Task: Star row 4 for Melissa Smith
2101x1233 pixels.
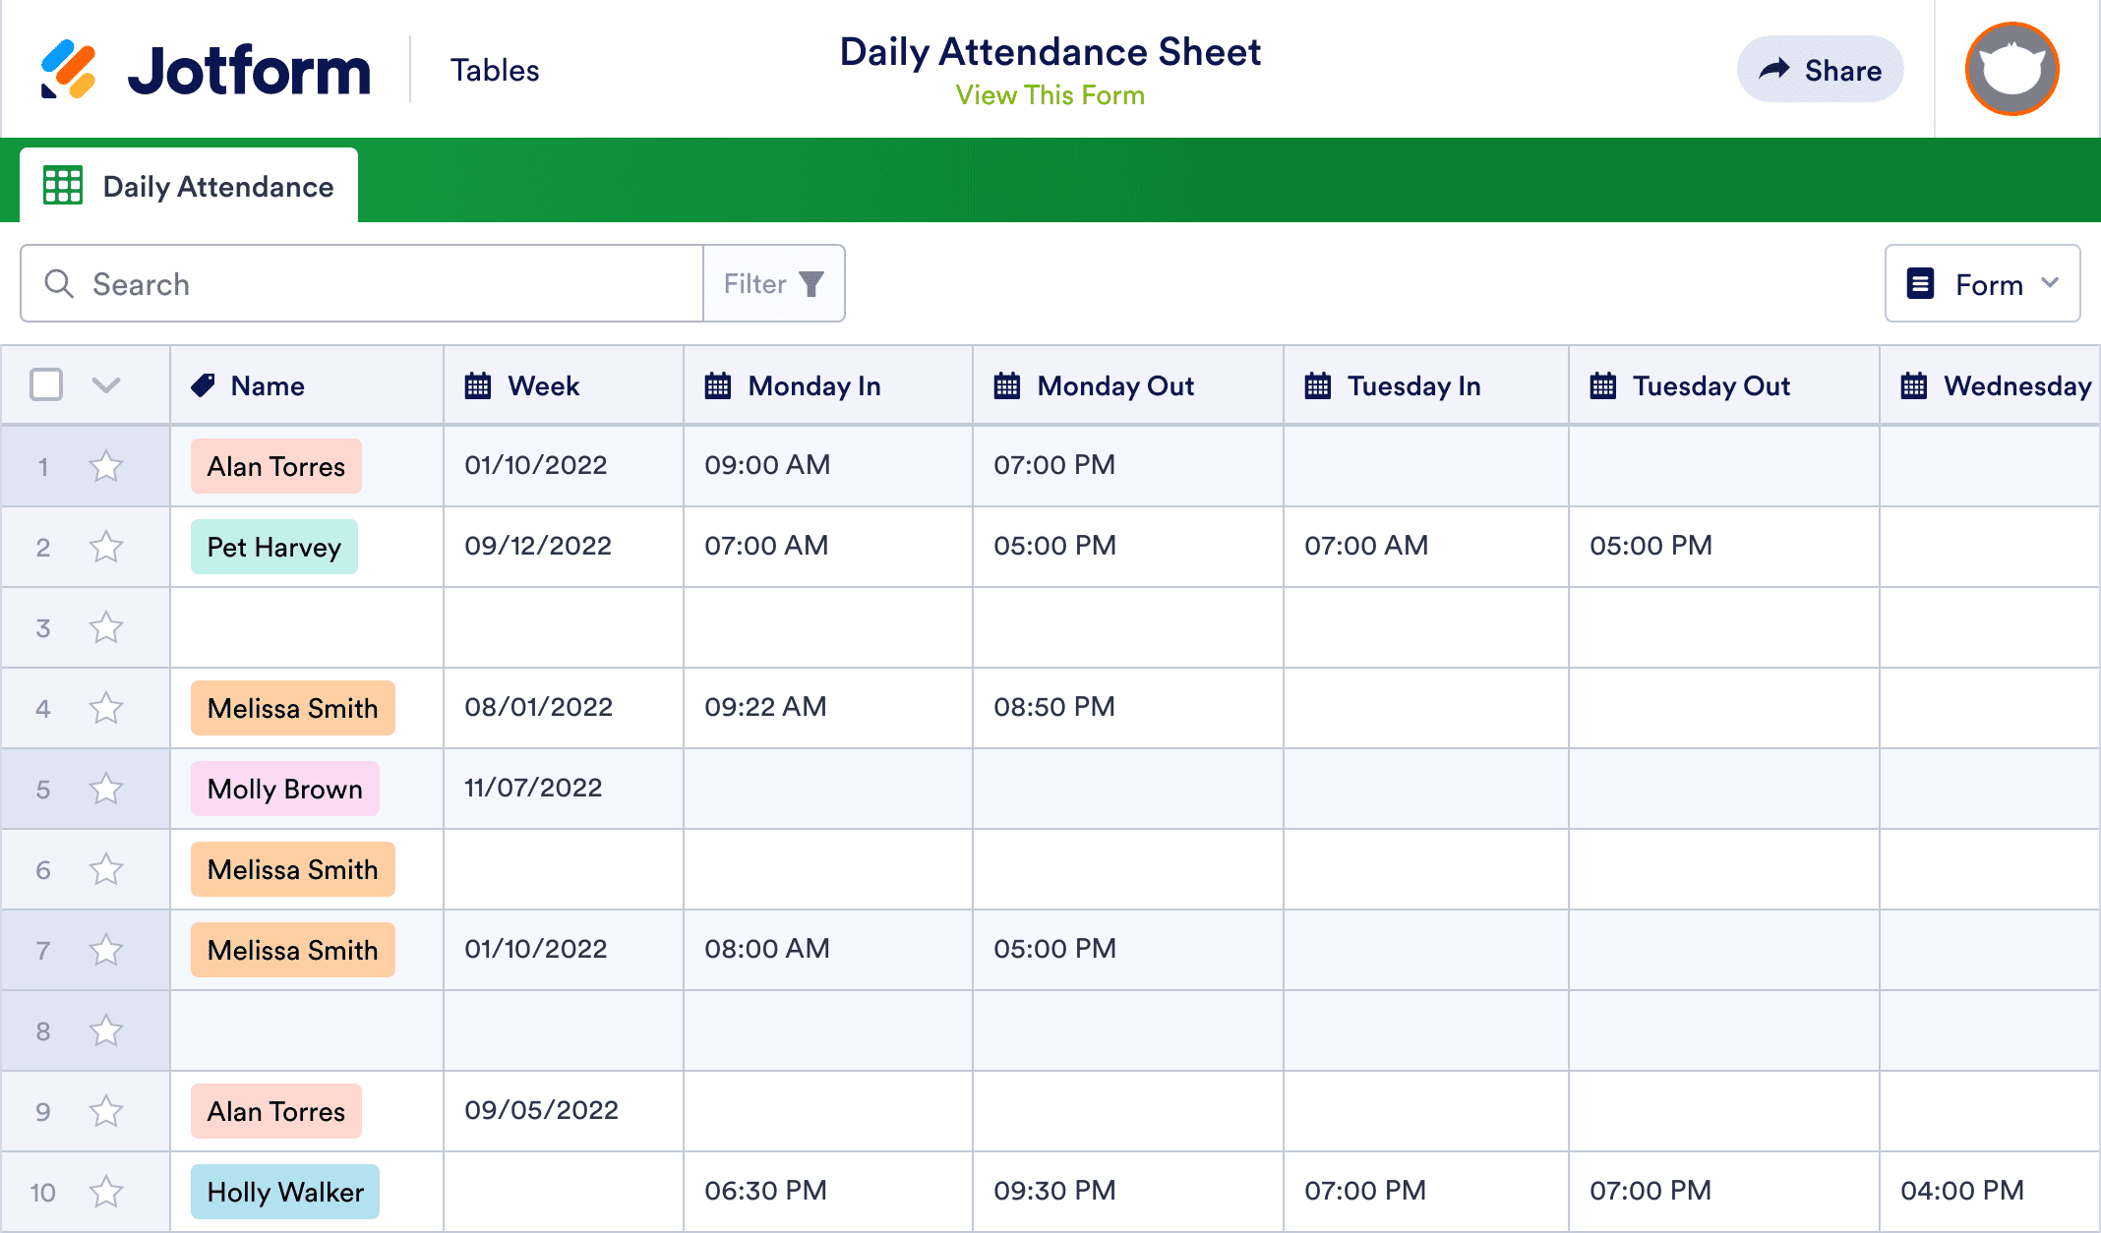Action: pos(106,708)
